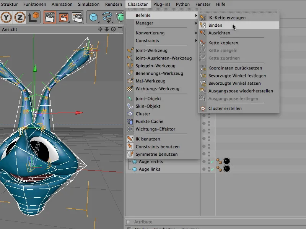Open the Plug-ins menu
Viewport: 306px width, 229px height.
[162, 4]
